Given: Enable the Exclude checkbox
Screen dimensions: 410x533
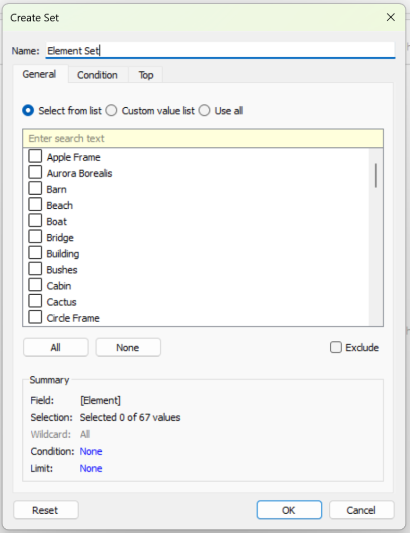Looking at the screenshot, I should point(336,347).
